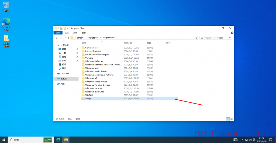Open the address bar history dropdown
276x143 pixels.
(193, 38)
